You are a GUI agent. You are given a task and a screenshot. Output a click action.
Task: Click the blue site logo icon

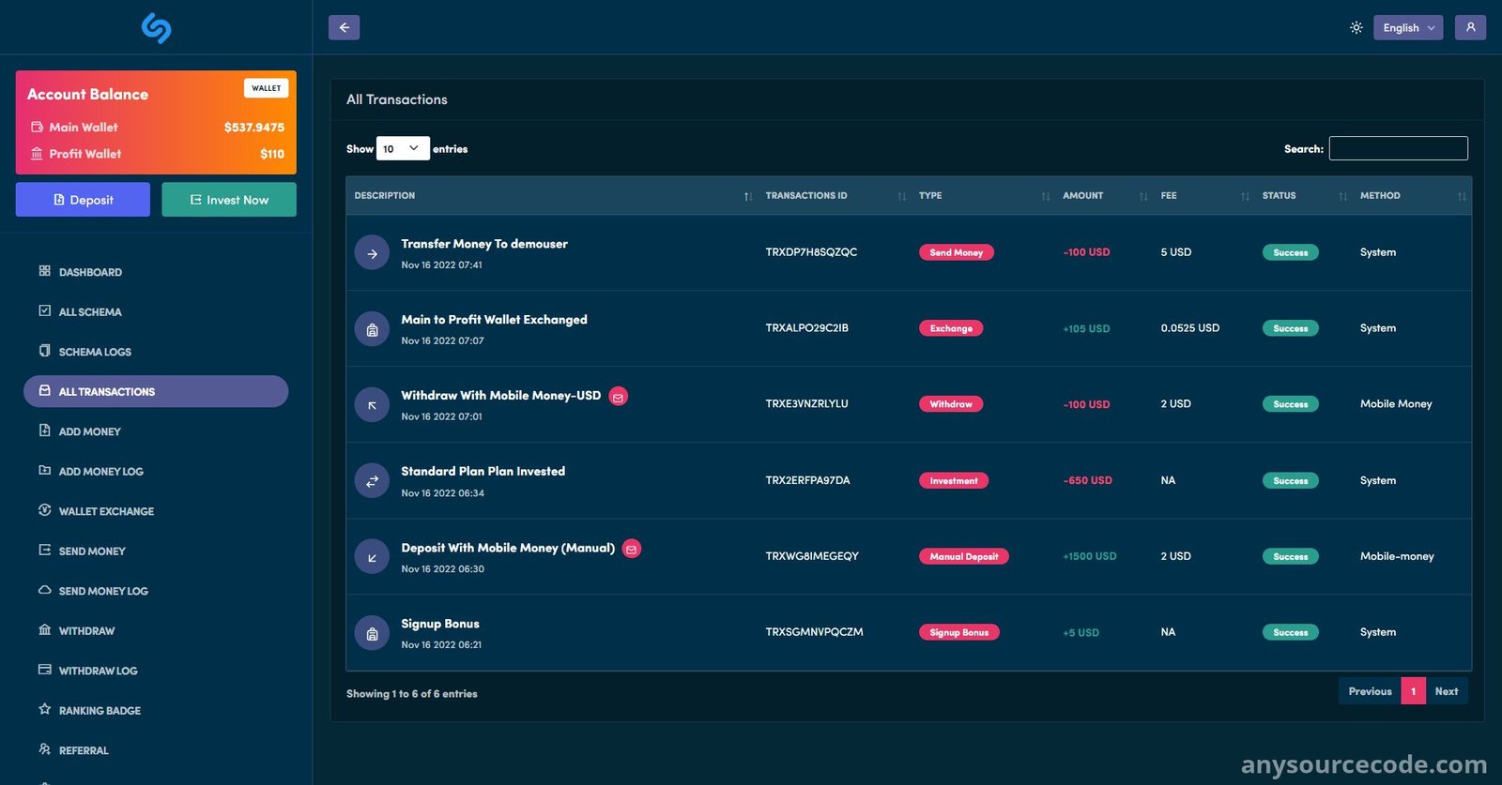156,28
